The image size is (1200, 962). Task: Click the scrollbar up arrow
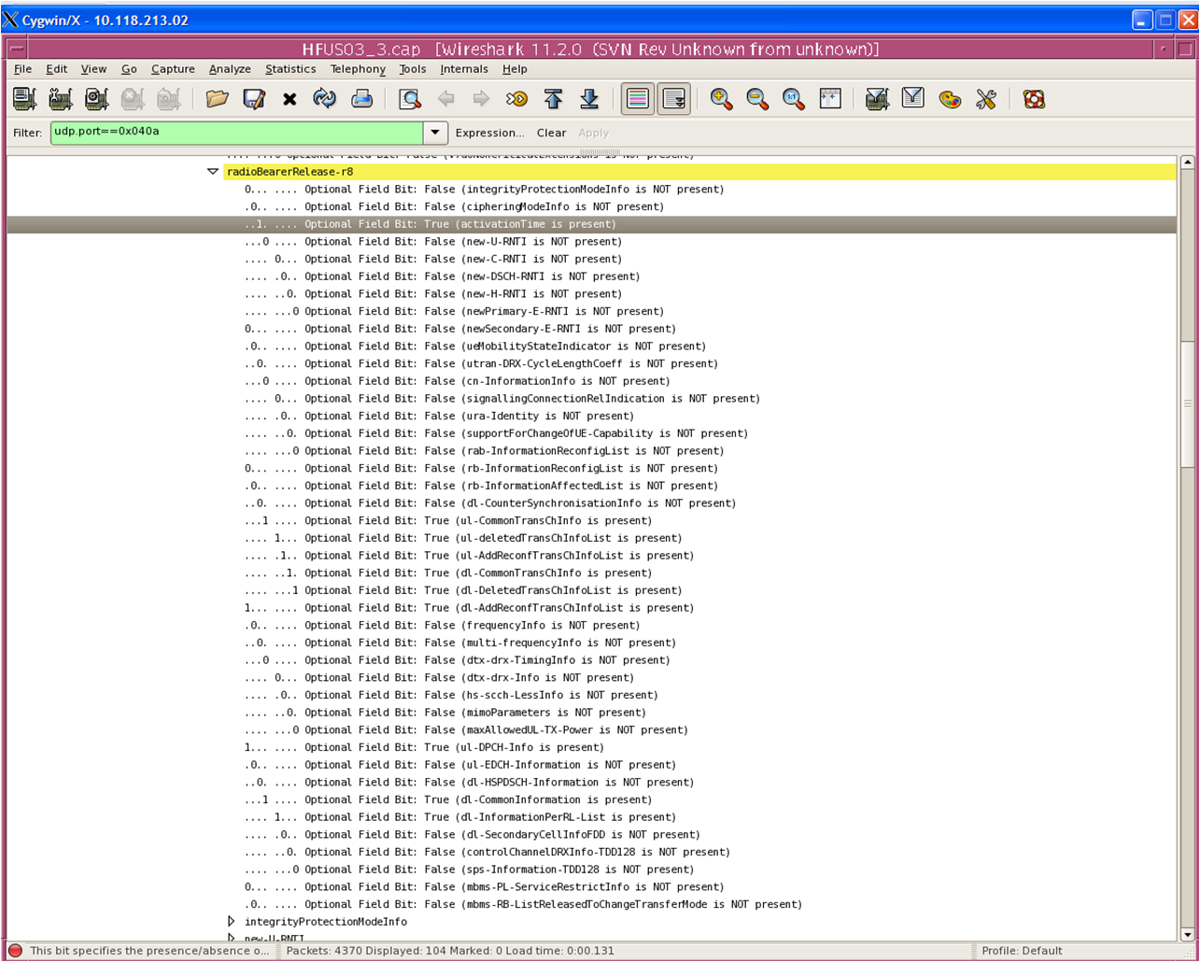[1187, 163]
